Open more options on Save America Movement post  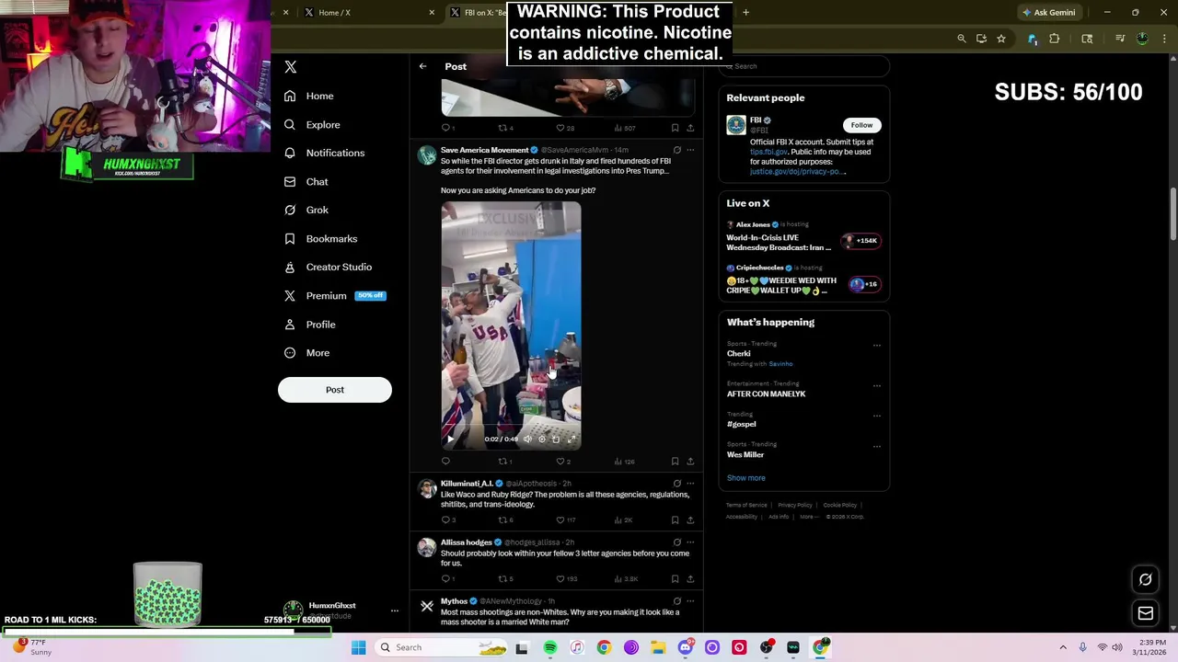[690, 150]
